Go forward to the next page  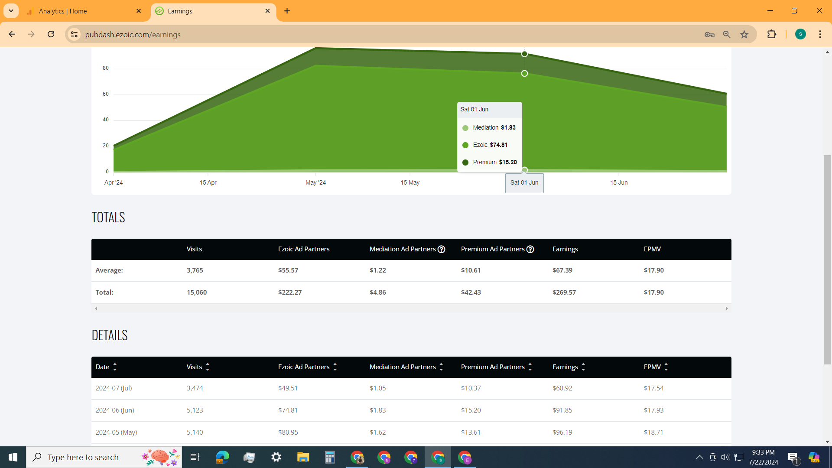[x=31, y=34]
